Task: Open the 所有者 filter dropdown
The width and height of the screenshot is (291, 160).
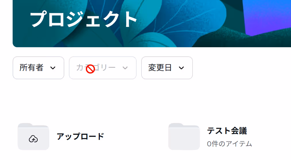Action: click(x=38, y=68)
